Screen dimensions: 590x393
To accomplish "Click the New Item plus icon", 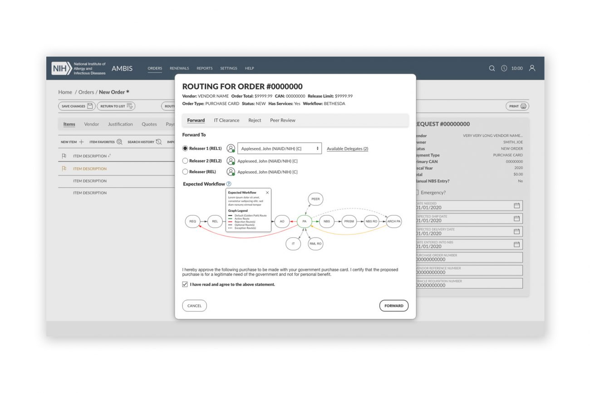I will (82, 142).
